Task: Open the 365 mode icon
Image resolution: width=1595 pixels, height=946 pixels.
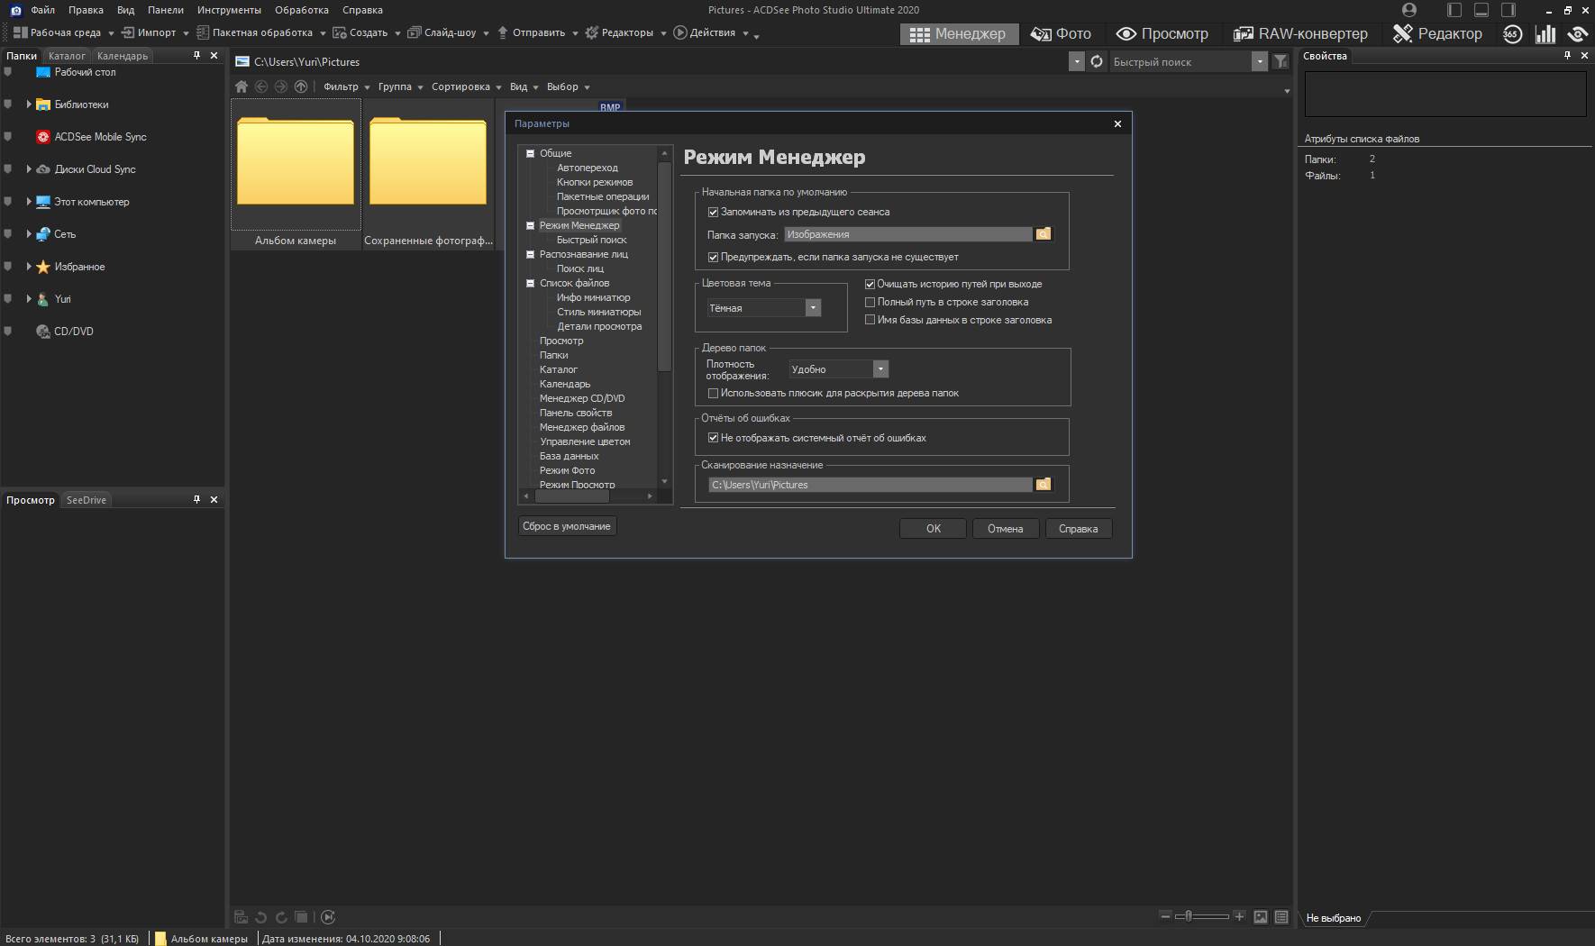Action: (x=1512, y=34)
